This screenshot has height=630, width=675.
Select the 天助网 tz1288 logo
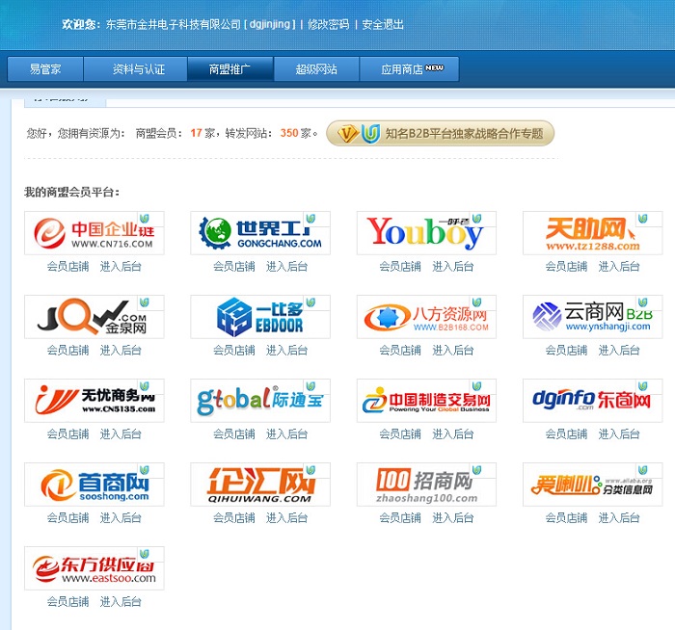[x=592, y=233]
